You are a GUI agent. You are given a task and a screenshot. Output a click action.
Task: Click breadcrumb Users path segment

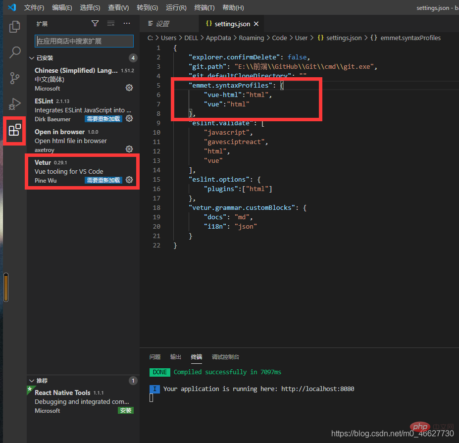tap(169, 38)
